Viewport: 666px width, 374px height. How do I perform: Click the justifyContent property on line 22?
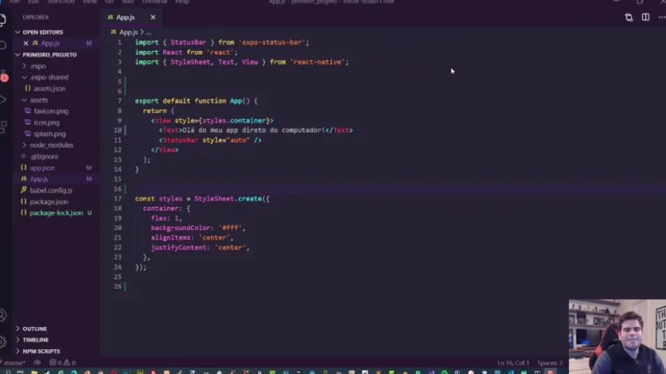pyautogui.click(x=178, y=248)
